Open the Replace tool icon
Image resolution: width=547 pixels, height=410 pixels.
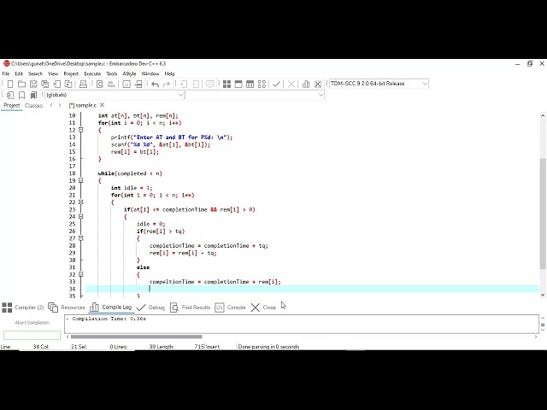tap(112, 84)
